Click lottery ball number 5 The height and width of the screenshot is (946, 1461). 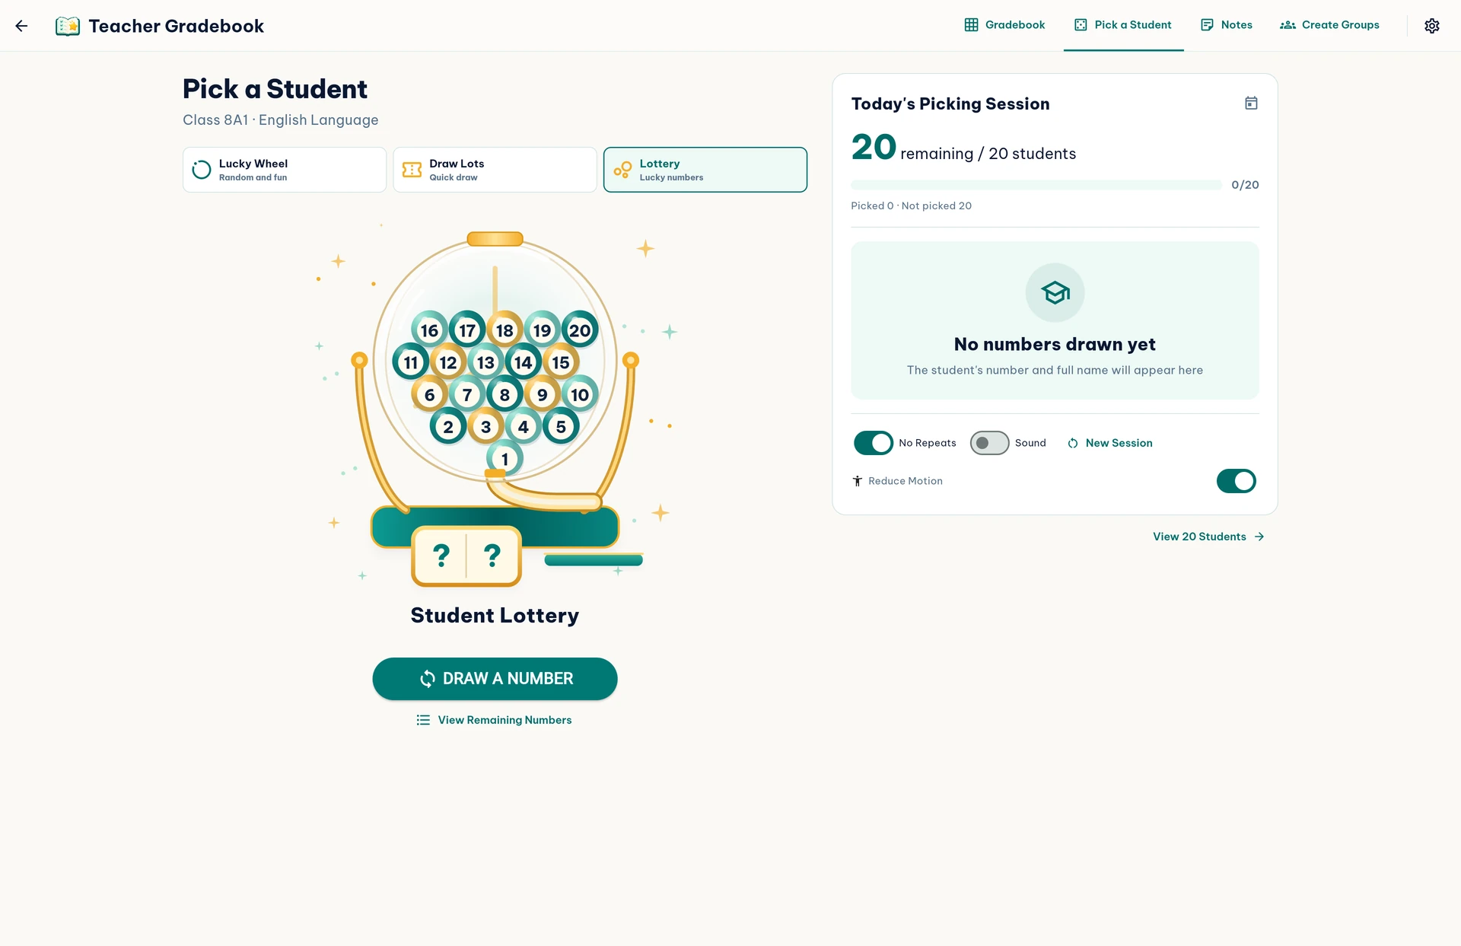(561, 426)
